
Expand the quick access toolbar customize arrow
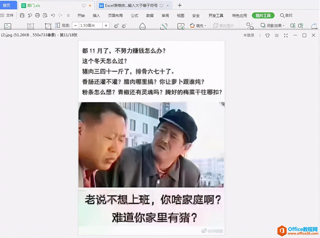[x=68, y=15]
